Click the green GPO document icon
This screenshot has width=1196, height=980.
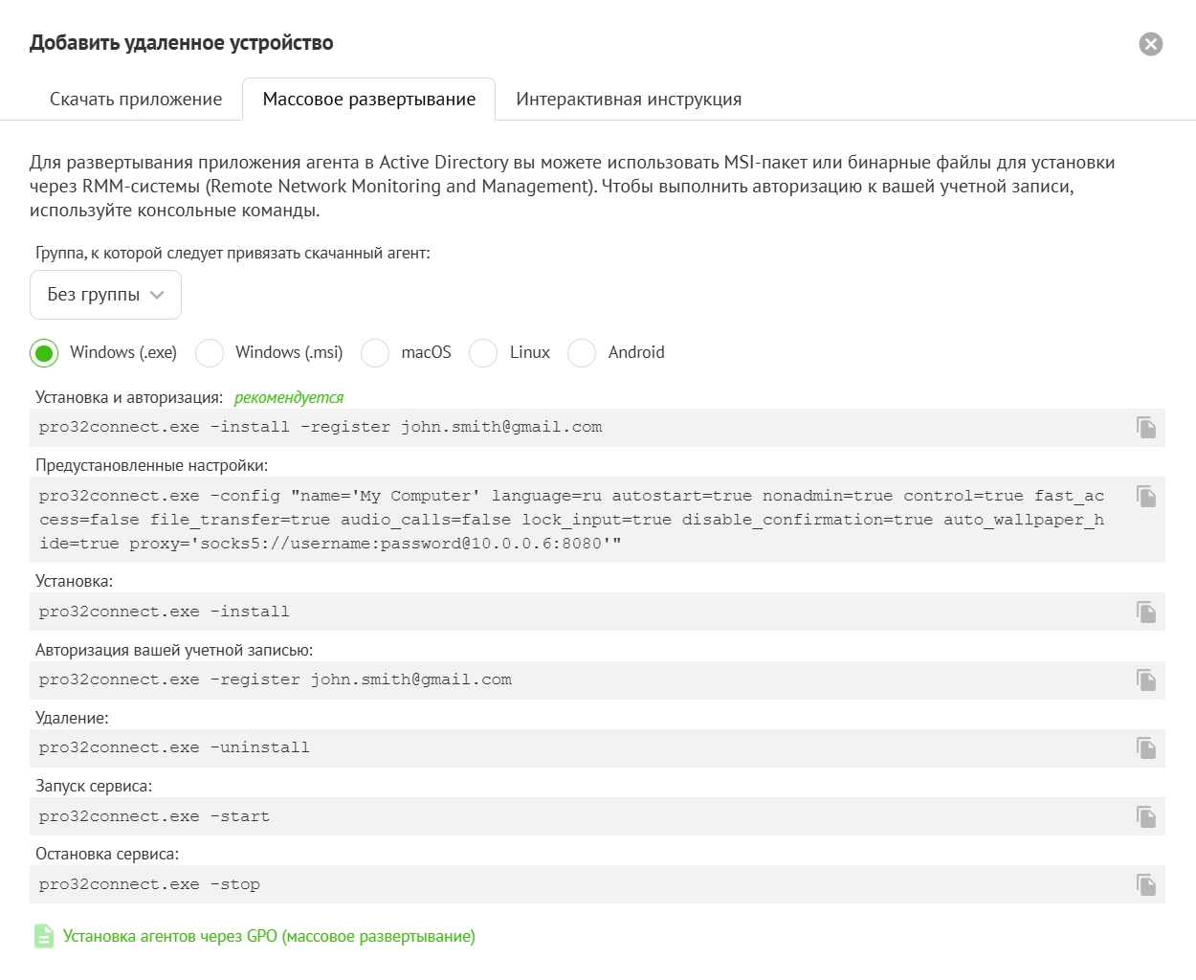tap(44, 936)
